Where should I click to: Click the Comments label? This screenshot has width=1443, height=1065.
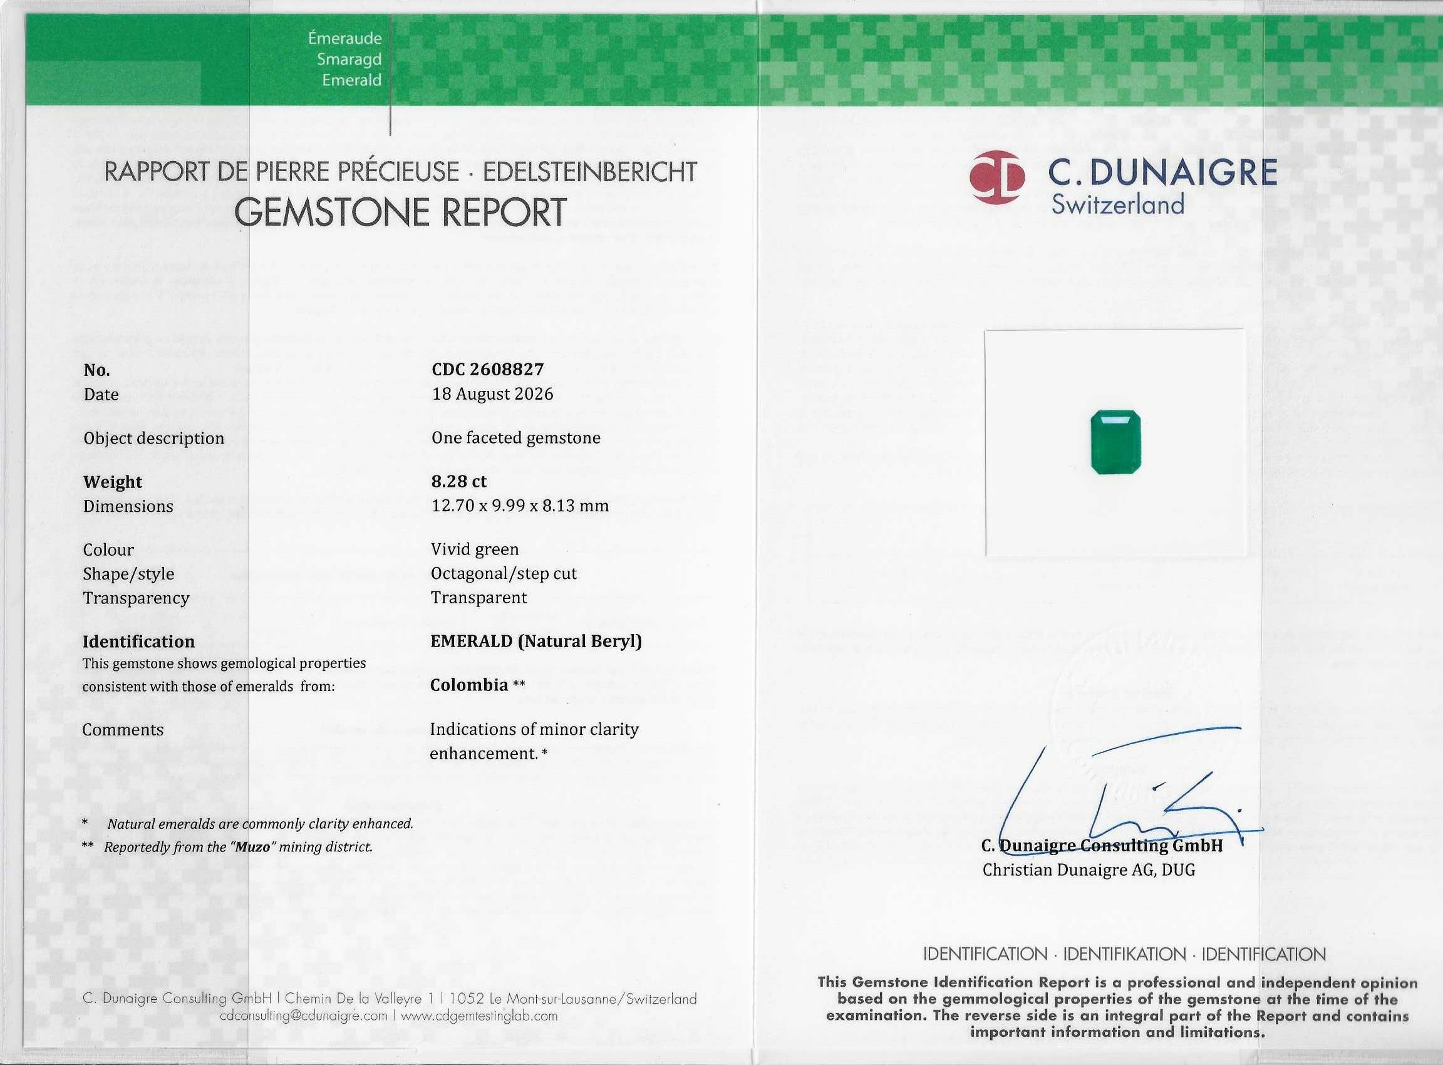click(123, 730)
